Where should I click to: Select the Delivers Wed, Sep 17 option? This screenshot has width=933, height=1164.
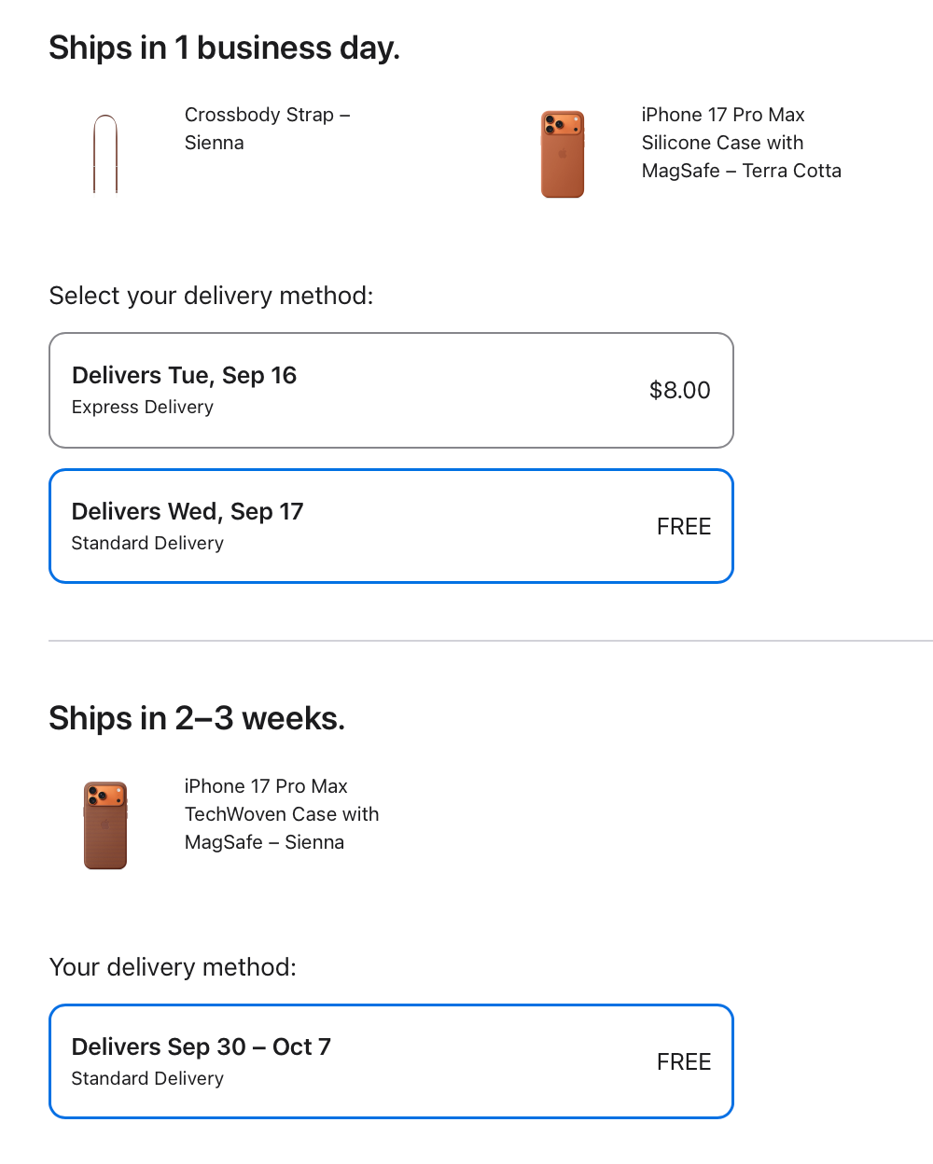391,526
